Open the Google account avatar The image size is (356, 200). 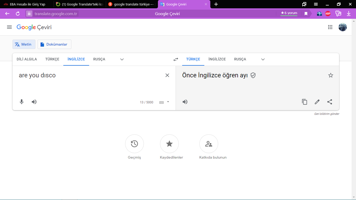tap(343, 27)
